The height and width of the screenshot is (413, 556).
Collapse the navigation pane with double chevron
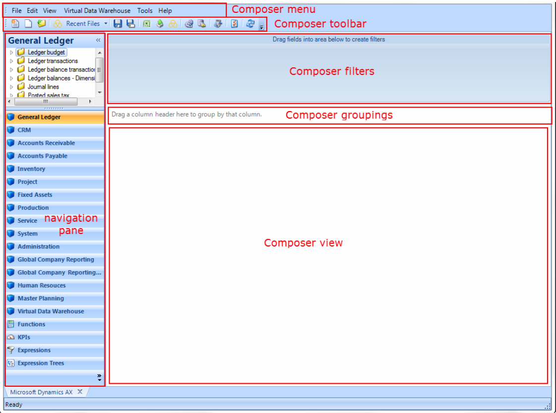coord(98,41)
